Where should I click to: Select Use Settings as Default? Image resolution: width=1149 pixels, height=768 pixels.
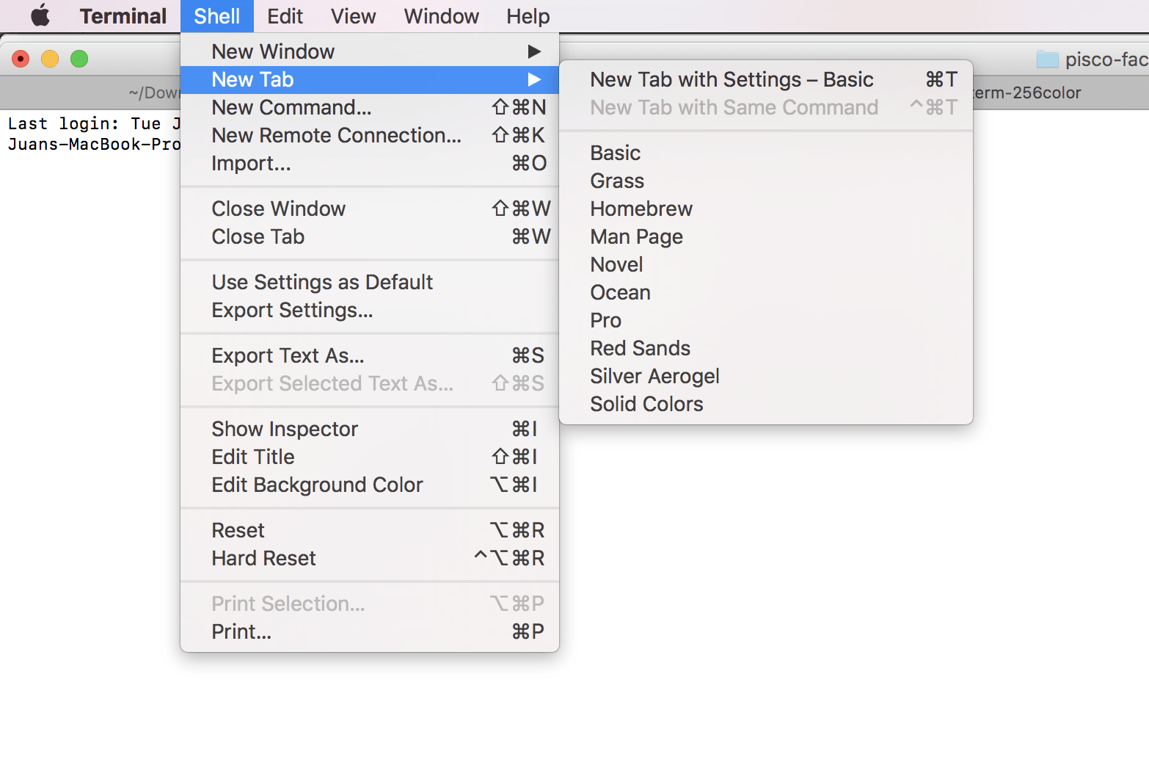point(370,282)
